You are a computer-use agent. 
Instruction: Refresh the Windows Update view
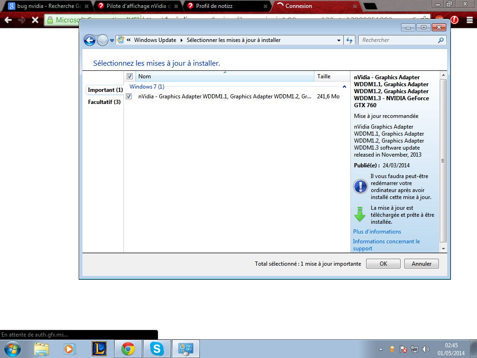pyautogui.click(x=349, y=40)
